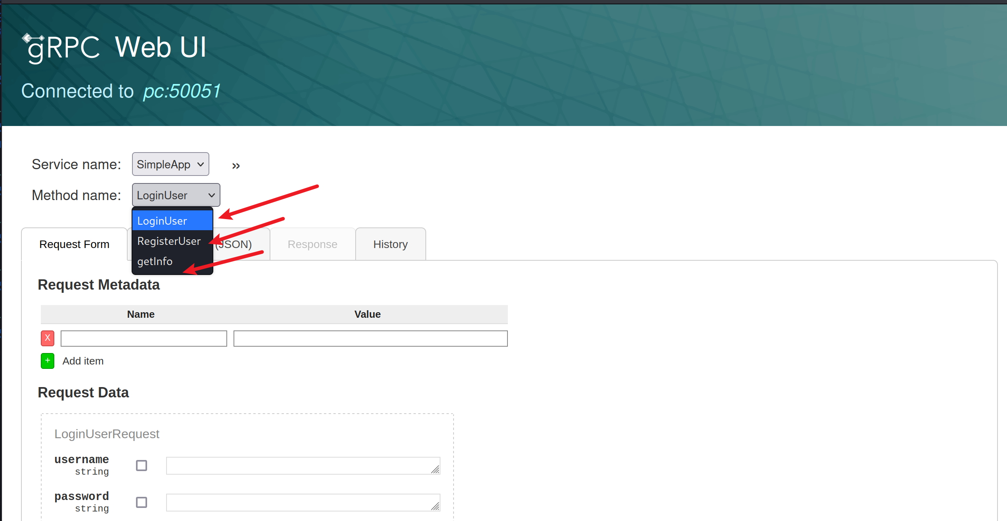Click resize grip on password textarea
This screenshot has height=521, width=1007.
pos(435,506)
